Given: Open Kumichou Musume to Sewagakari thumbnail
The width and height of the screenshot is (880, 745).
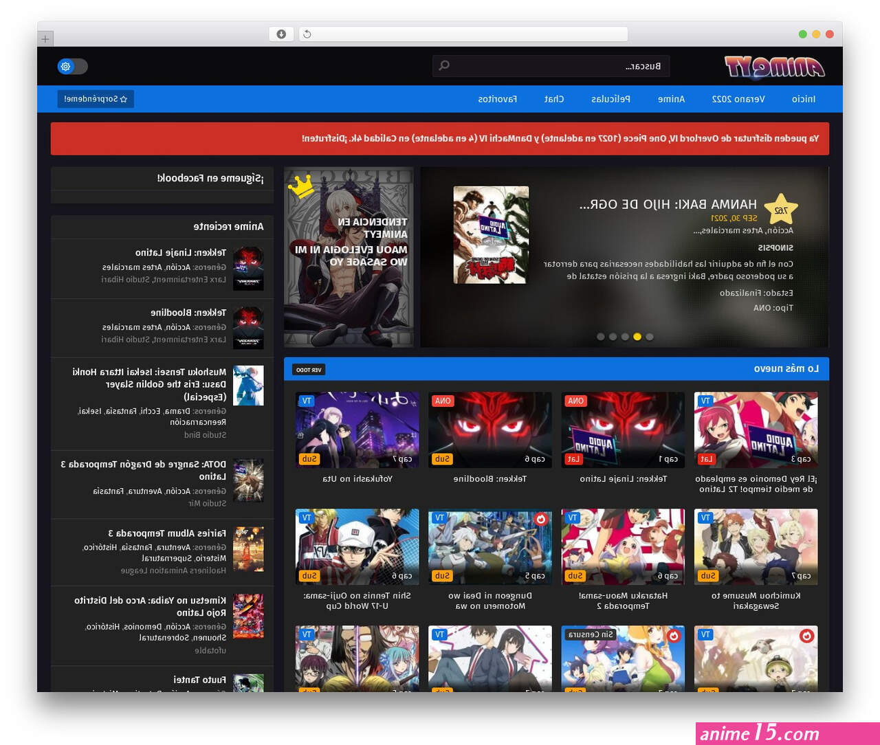Looking at the screenshot, I should coord(756,547).
